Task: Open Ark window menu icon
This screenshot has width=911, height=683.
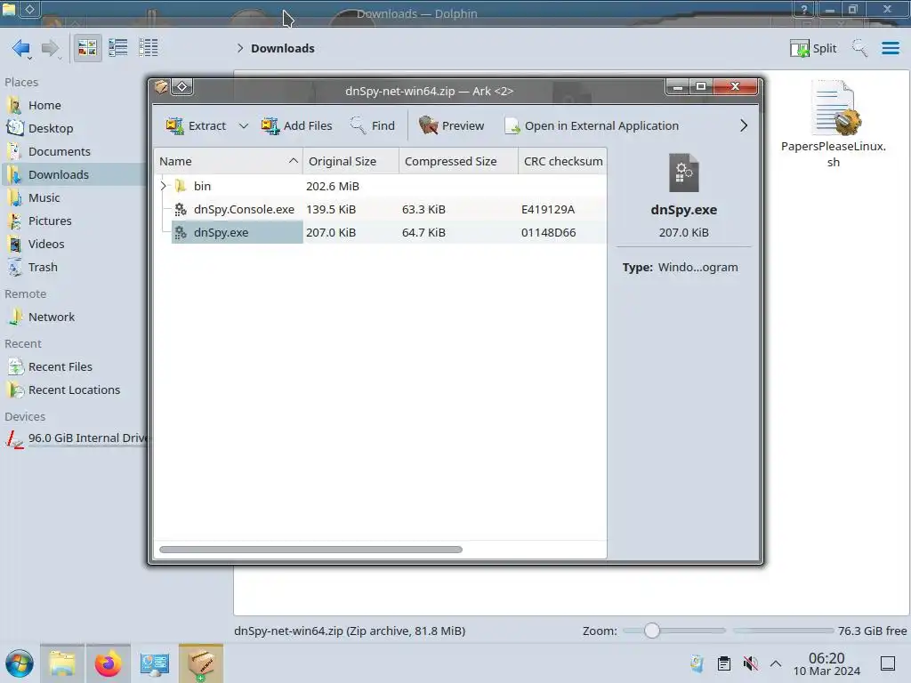Action: [x=161, y=87]
